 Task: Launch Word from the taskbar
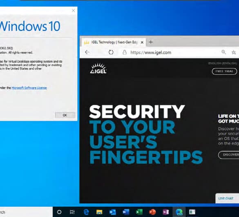click(126, 212)
